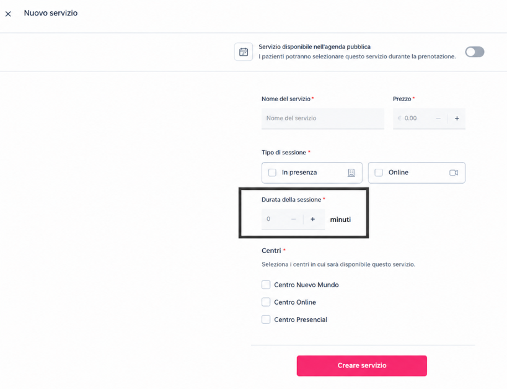Image resolution: width=507 pixels, height=389 pixels.
Task: Toggle Servizio disponibile nell'agenda pubblica switch
Action: pos(475,51)
